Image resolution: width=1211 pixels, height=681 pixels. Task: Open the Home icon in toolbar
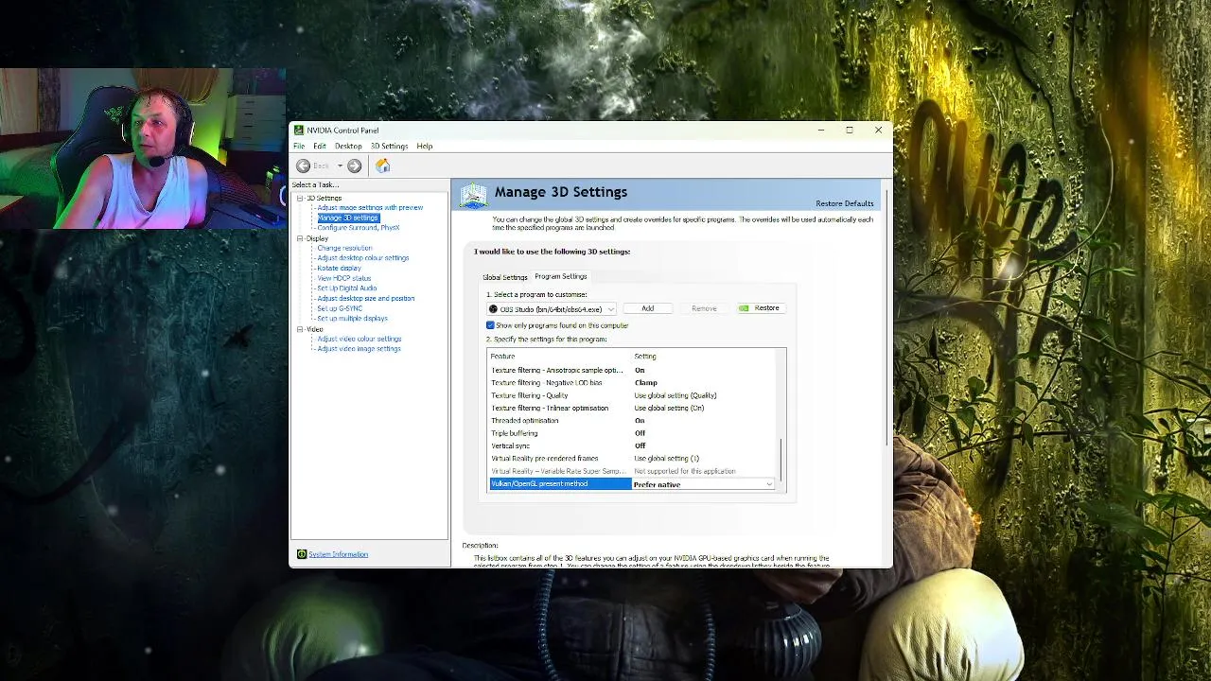(x=382, y=166)
